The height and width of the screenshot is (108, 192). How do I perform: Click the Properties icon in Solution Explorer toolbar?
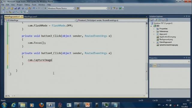[x=151, y=20]
